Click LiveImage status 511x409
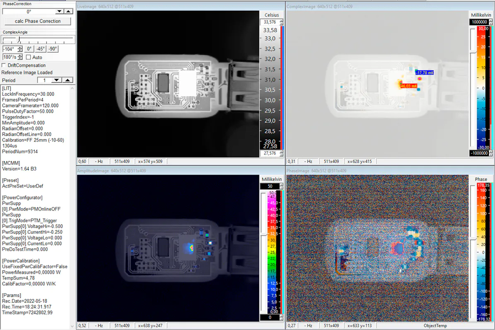The height and width of the screenshot is (330, 495). (x=122, y=161)
